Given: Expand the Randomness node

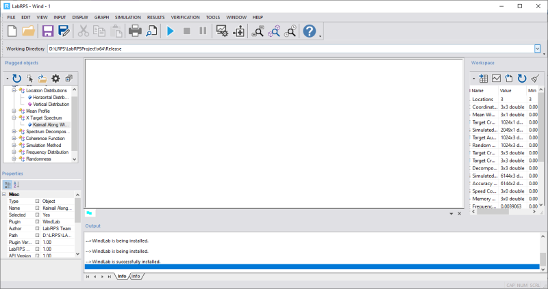Looking at the screenshot, I should click(14, 159).
